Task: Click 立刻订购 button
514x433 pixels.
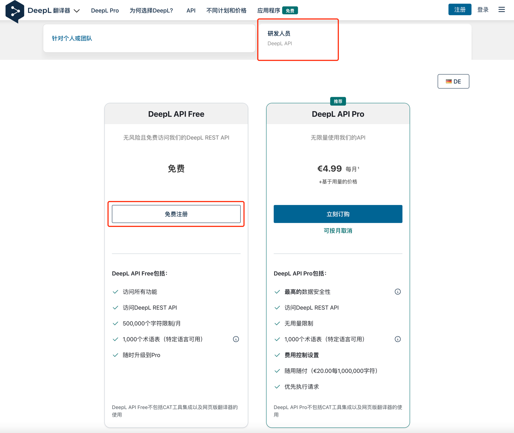Action: click(x=338, y=214)
